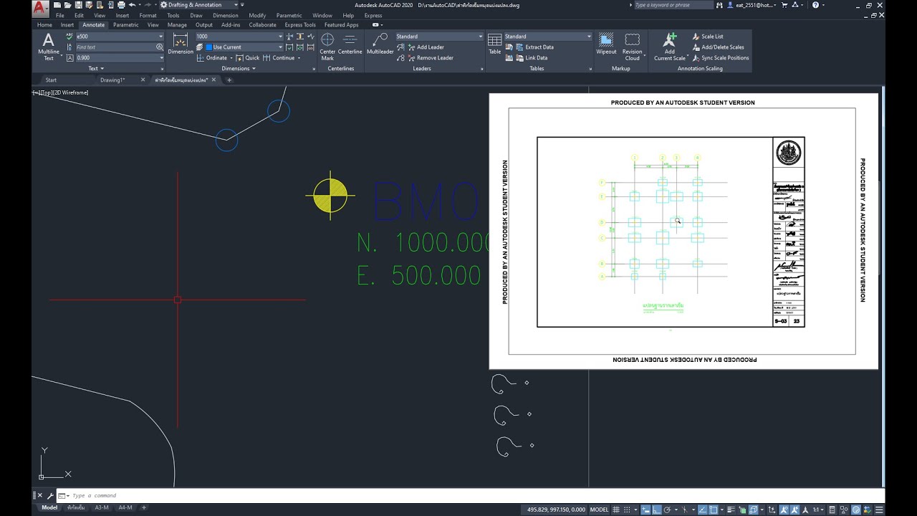Switch to the Drawing1* file tab
The height and width of the screenshot is (516, 917).
tap(112, 80)
